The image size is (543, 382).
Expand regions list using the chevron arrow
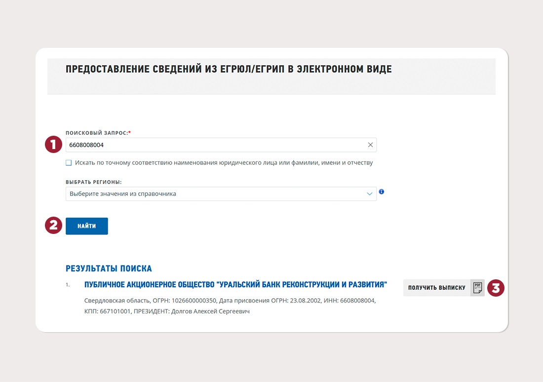[370, 194]
